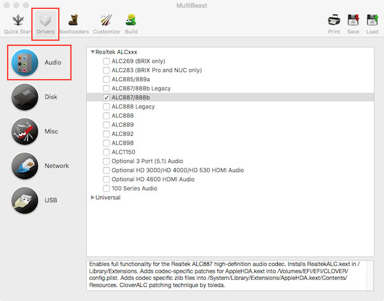Expand the Universal group
Image resolution: width=384 pixels, height=301 pixels.
click(93, 197)
